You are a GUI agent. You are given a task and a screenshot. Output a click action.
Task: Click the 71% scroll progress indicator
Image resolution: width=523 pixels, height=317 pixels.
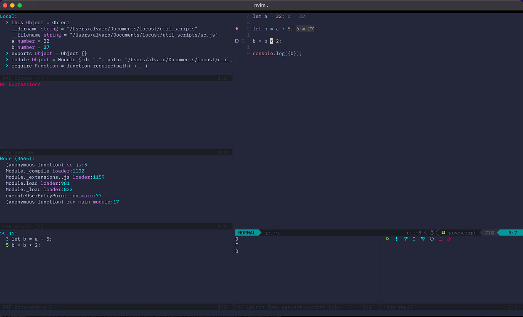coord(490,233)
